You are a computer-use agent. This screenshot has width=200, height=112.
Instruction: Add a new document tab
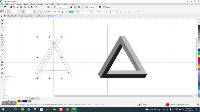click(61, 16)
